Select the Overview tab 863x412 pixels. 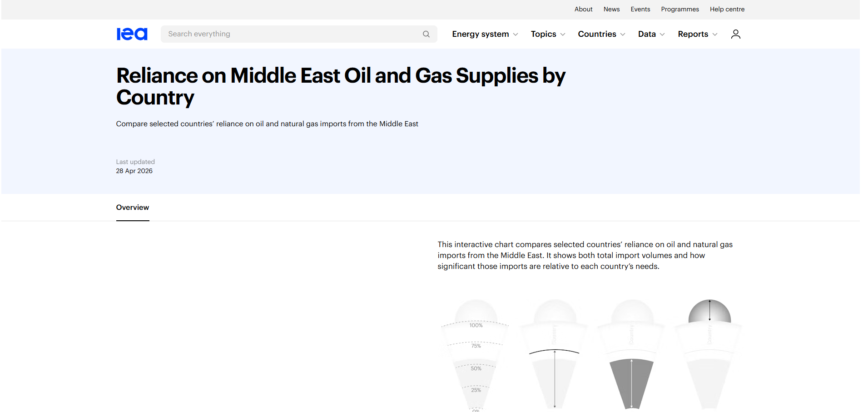click(x=133, y=208)
